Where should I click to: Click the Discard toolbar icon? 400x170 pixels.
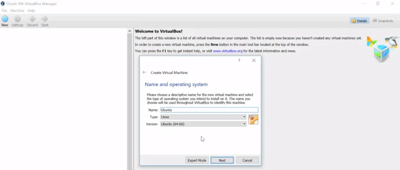point(32,21)
